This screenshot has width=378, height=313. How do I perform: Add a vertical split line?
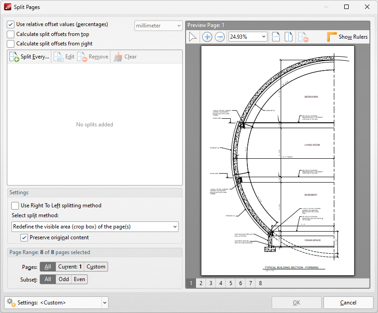288,36
